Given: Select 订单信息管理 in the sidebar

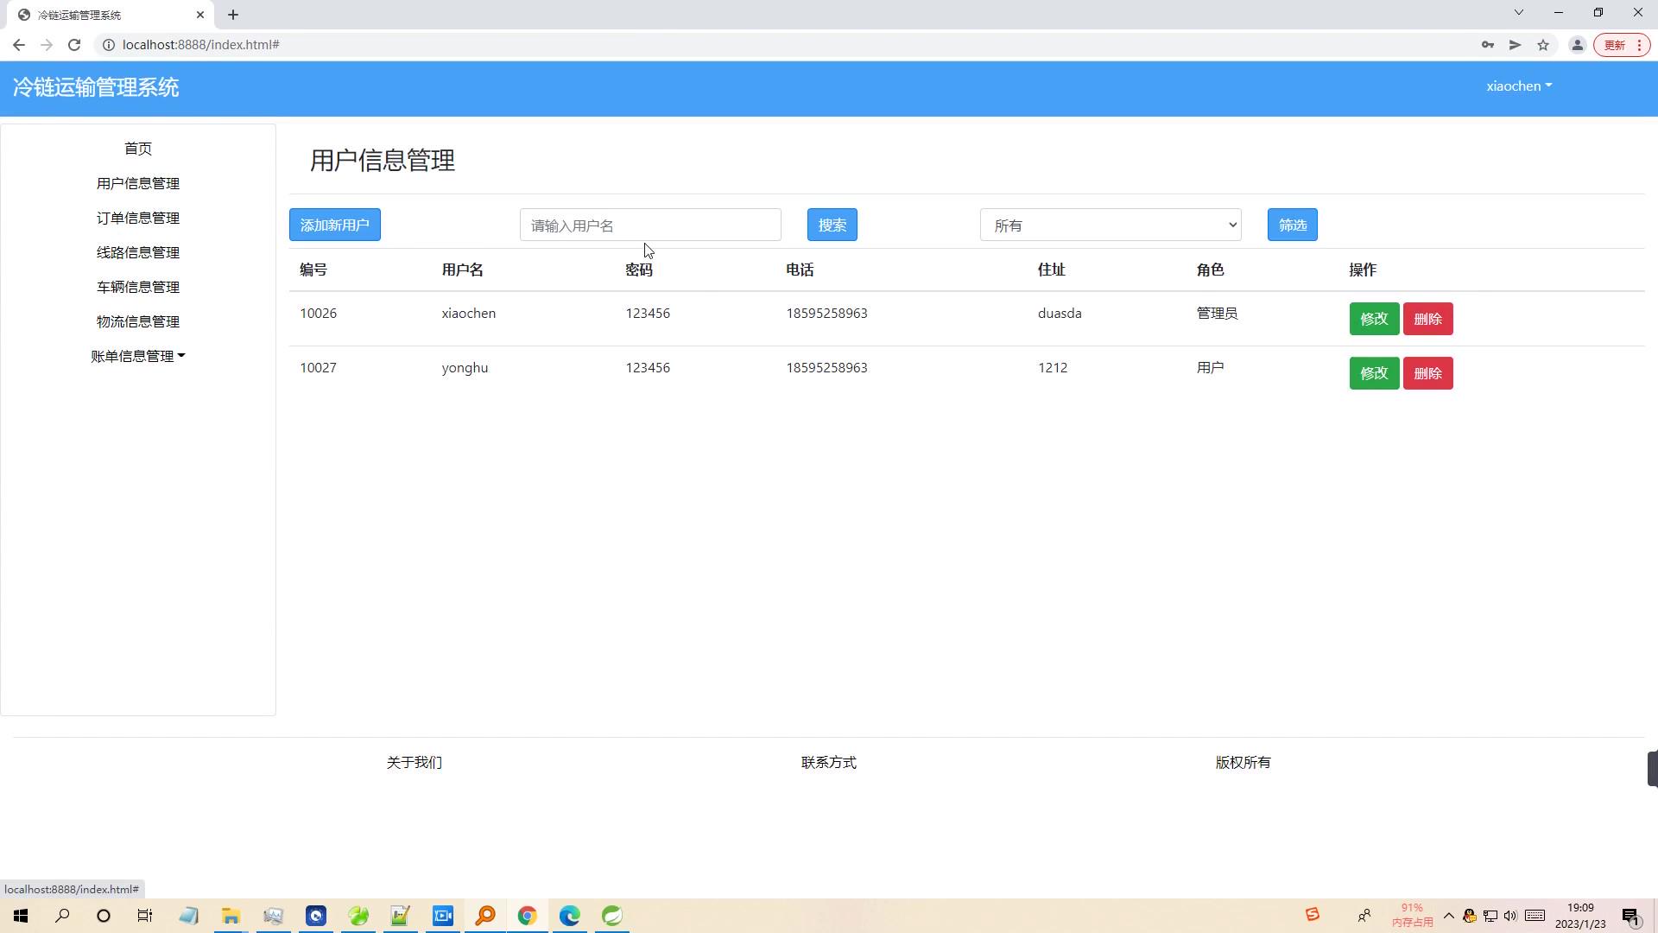Looking at the screenshot, I should pos(138,218).
